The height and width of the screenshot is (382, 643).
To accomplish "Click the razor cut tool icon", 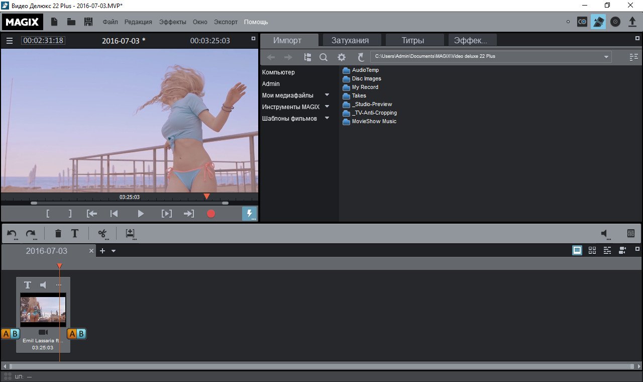I will pos(102,233).
